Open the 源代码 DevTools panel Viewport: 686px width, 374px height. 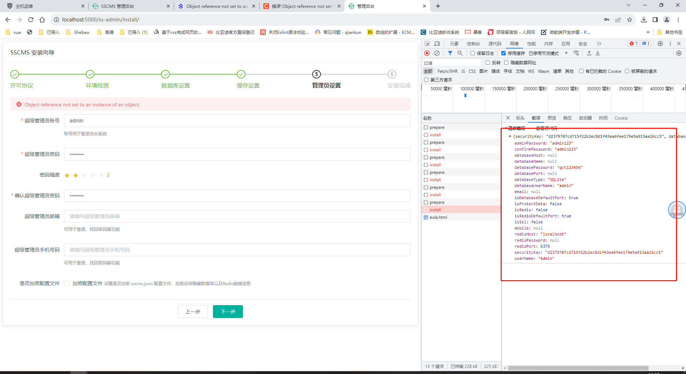coord(495,44)
